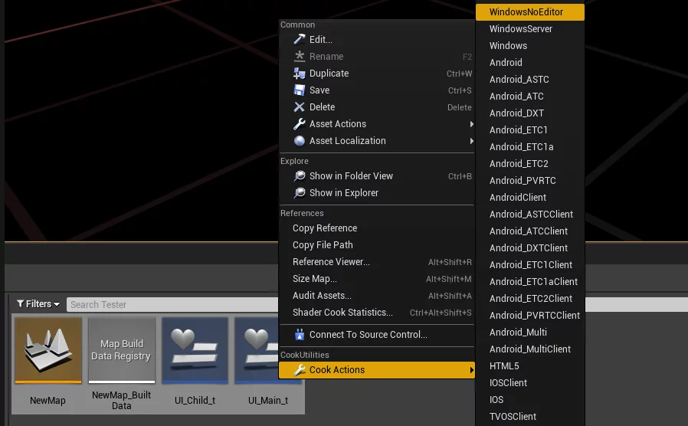This screenshot has width=688, height=426.
Task: Click the Show in Folder View icon
Action: pos(300,176)
